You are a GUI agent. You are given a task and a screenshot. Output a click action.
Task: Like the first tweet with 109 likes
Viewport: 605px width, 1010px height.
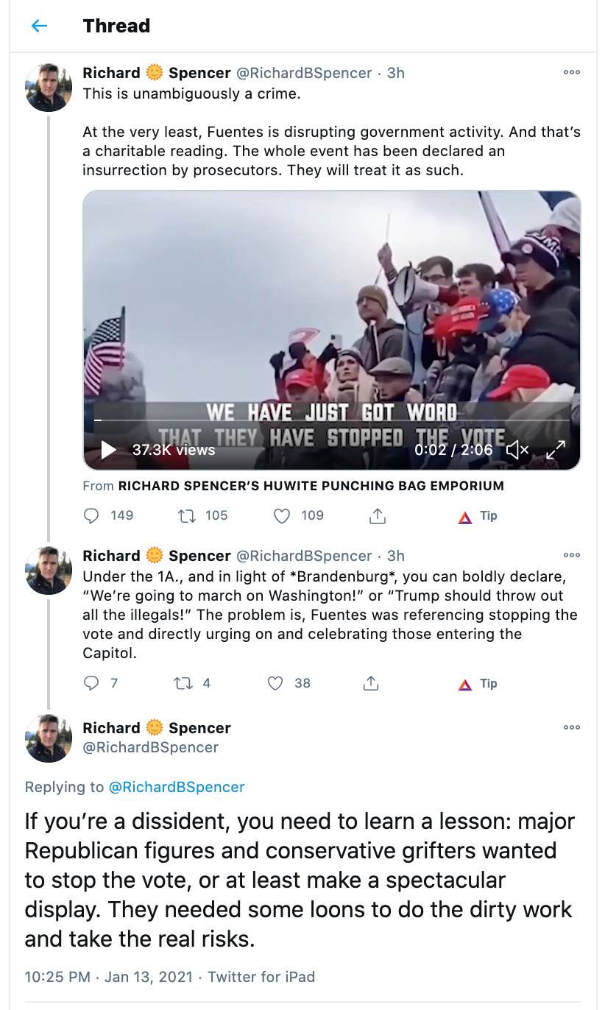point(282,516)
